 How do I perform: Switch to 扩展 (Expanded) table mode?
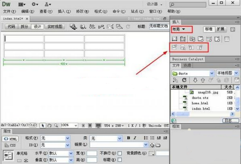pos(221,29)
